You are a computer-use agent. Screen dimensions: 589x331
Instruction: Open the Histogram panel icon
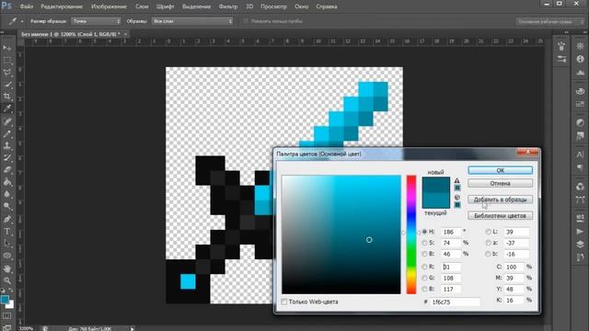pyautogui.click(x=580, y=72)
